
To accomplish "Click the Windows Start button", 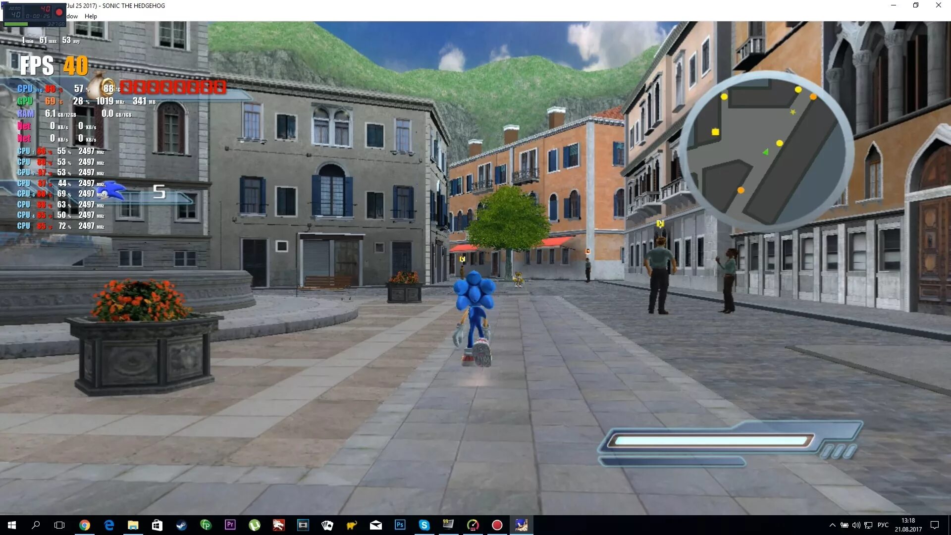I will pyautogui.click(x=12, y=525).
